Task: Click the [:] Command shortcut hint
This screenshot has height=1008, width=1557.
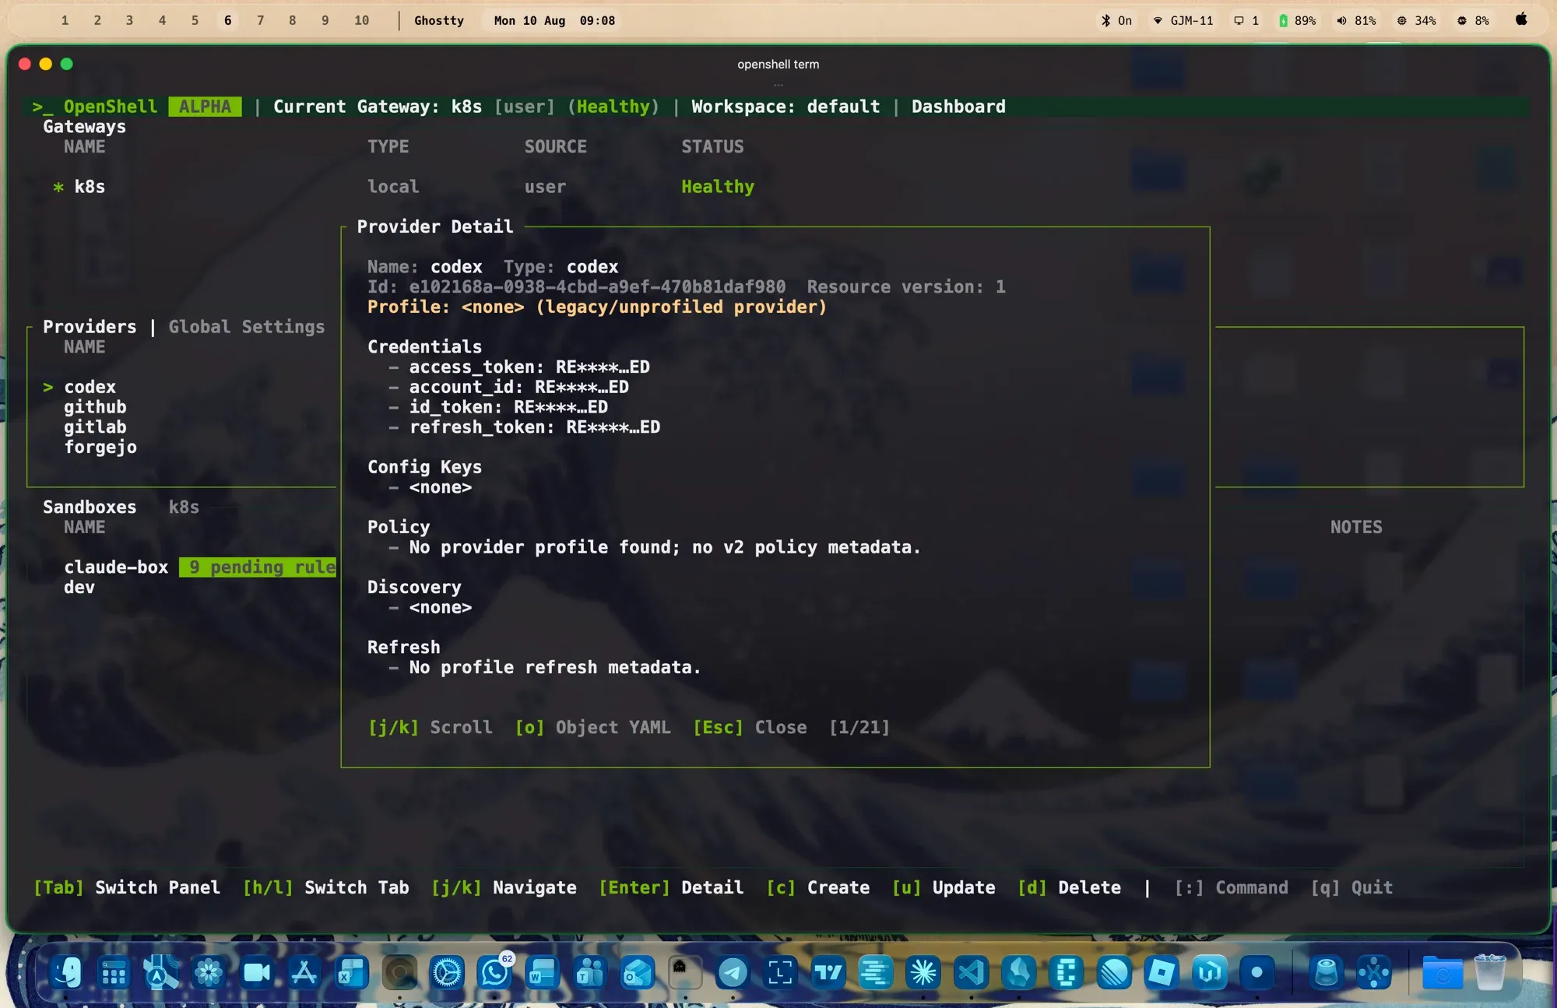Action: [x=1231, y=887]
